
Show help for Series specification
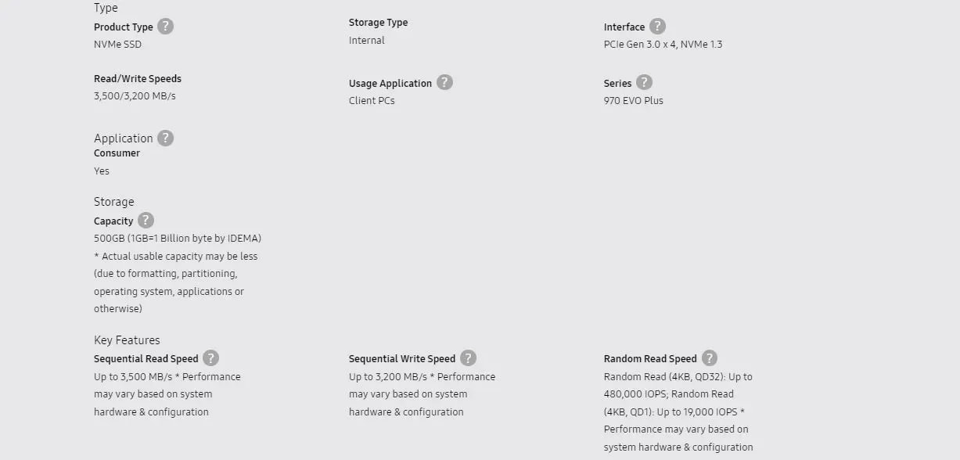tap(644, 83)
